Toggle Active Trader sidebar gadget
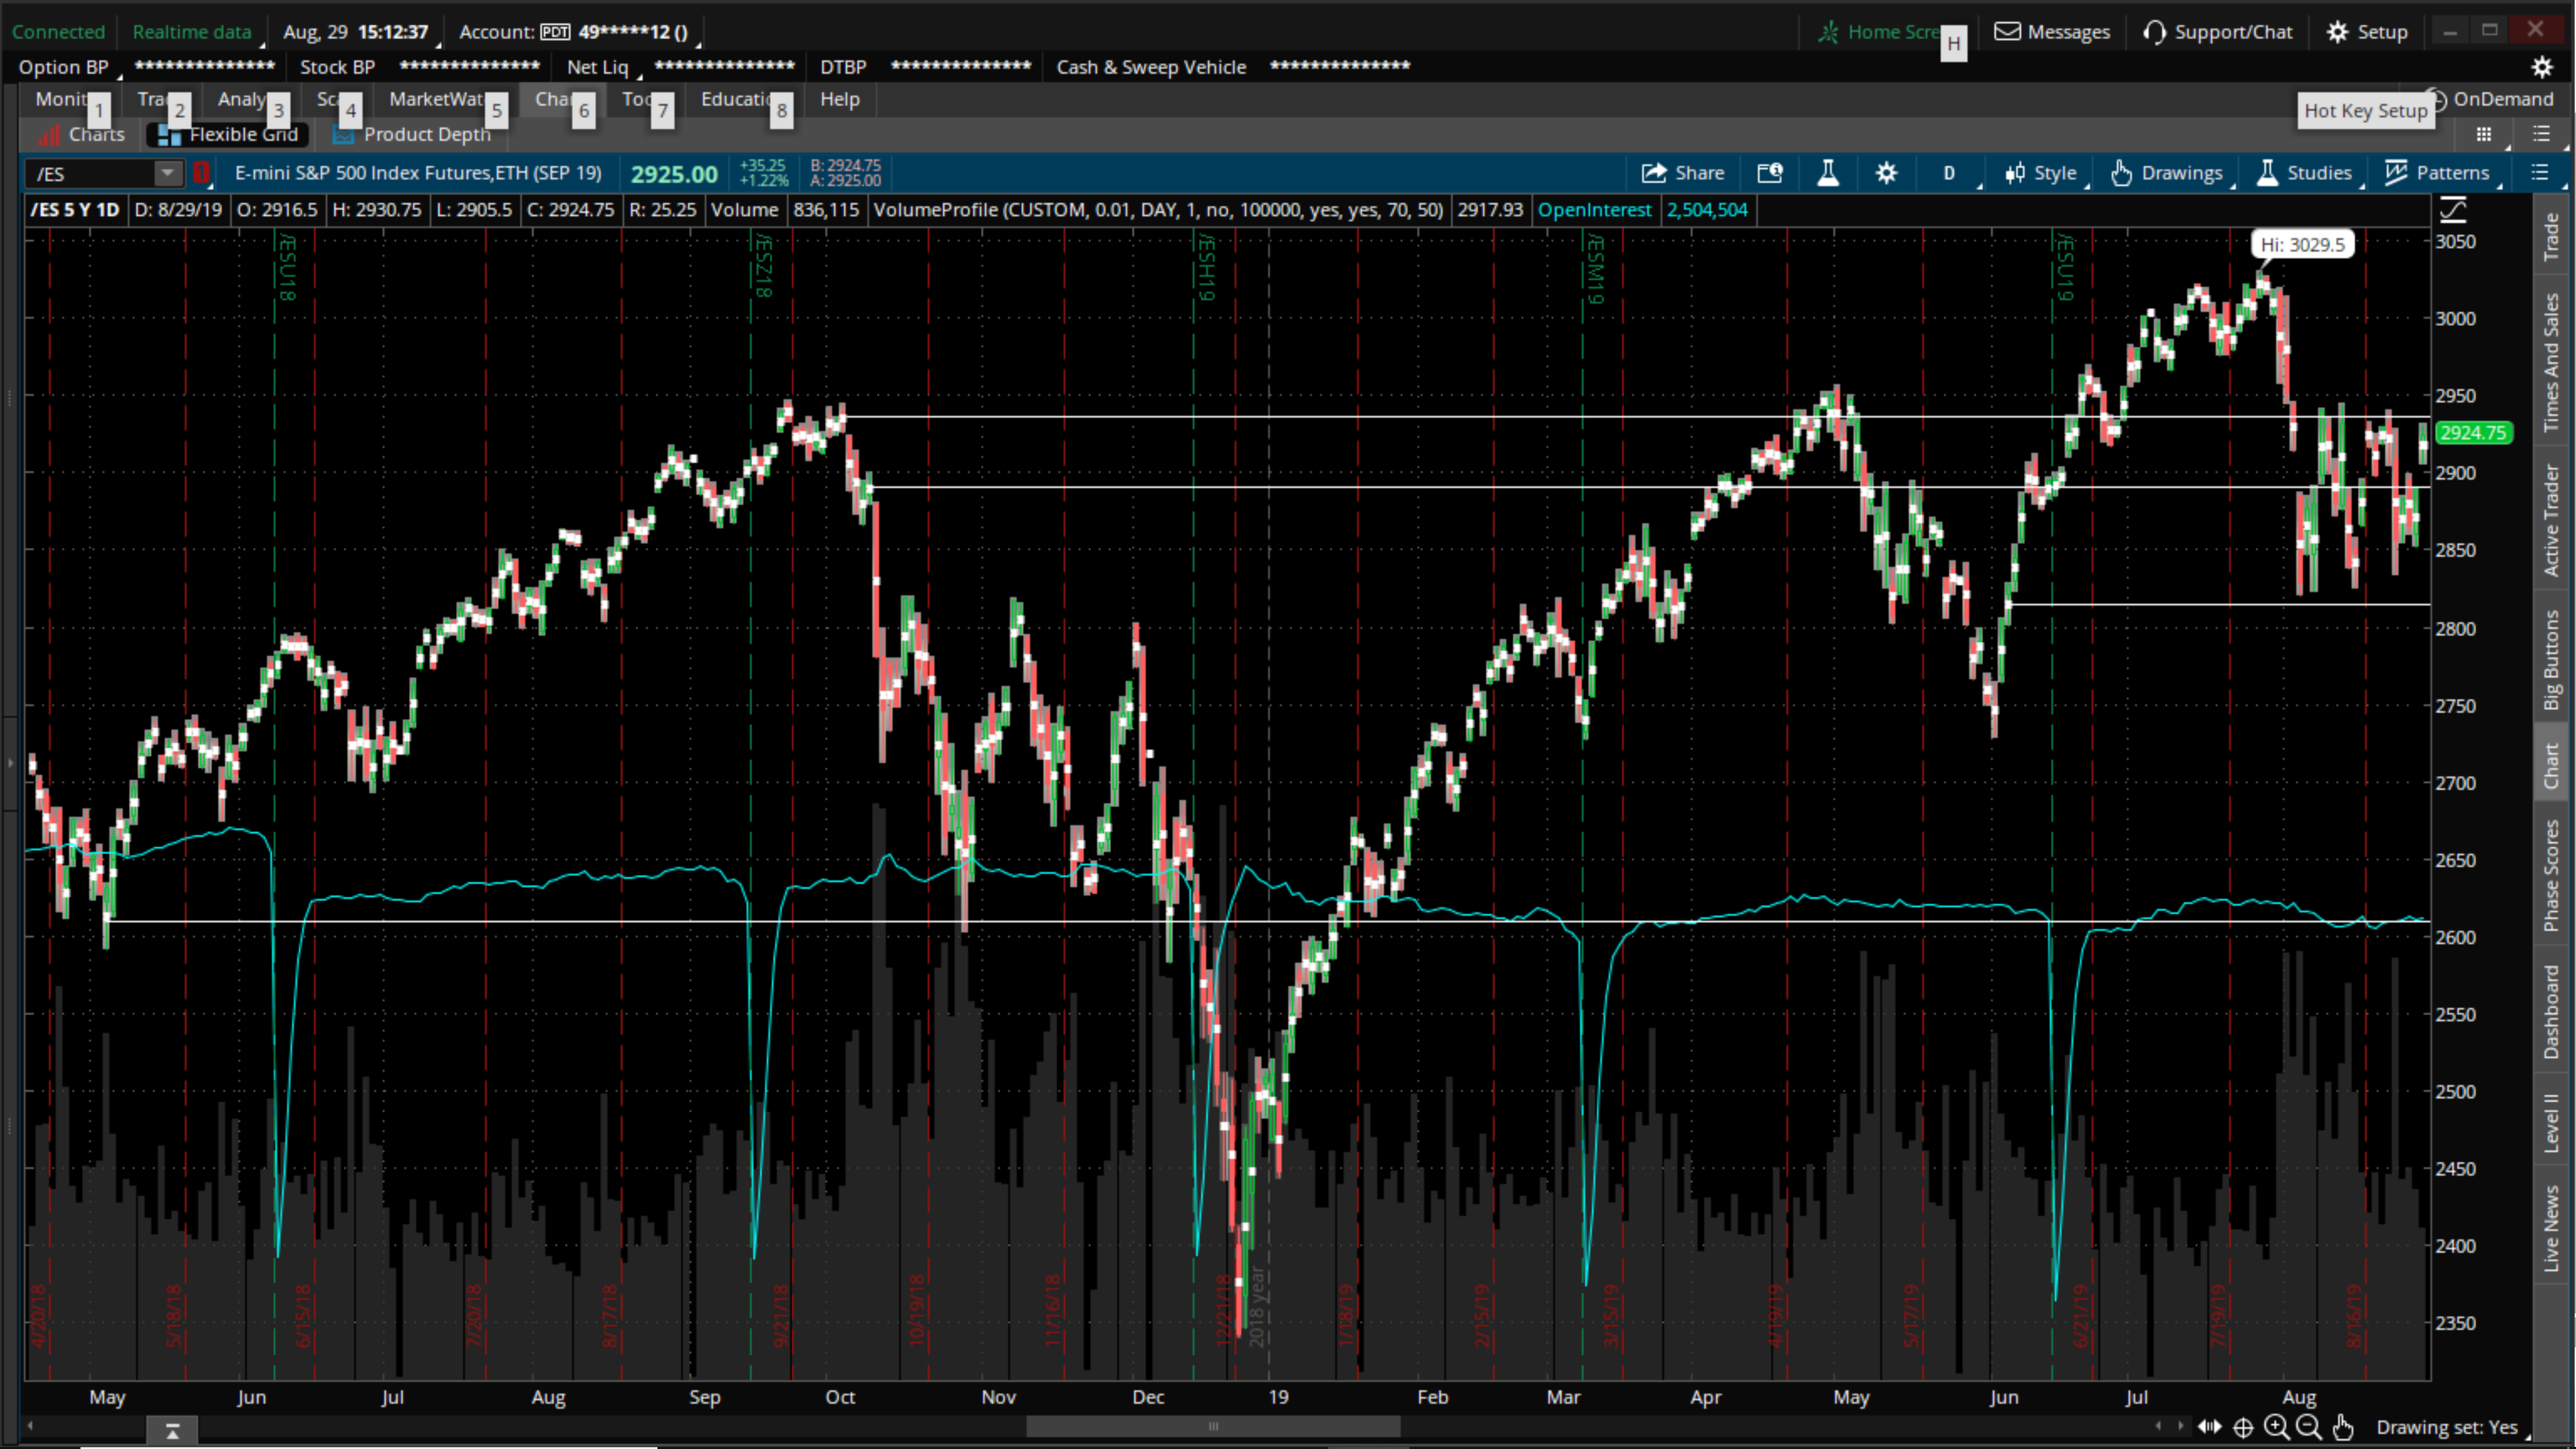Viewport: 2576px width, 1449px height. [x=2552, y=519]
